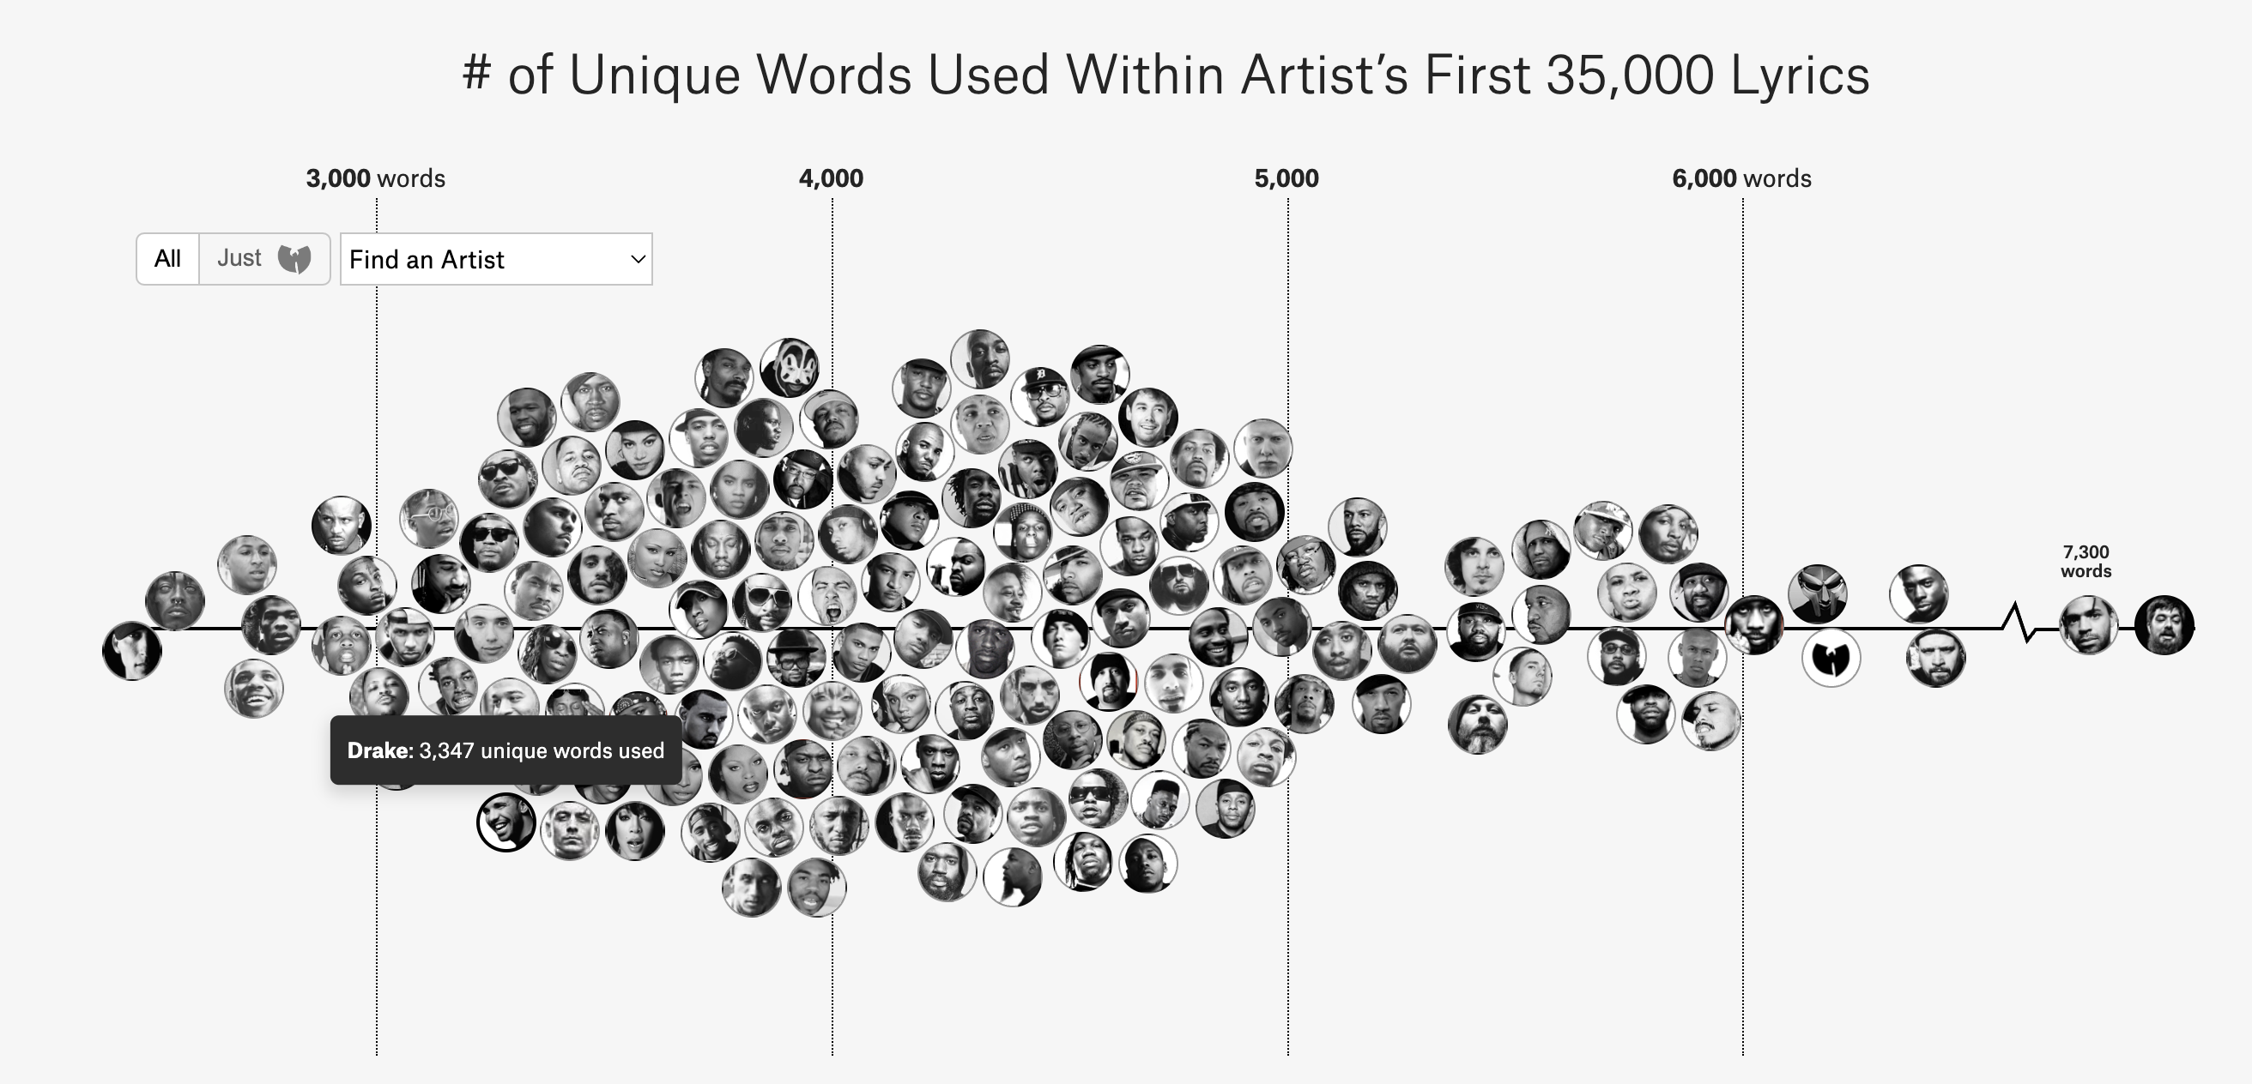Click the 6,000 words axis label
Viewport: 2252px width, 1084px height.
point(1740,178)
